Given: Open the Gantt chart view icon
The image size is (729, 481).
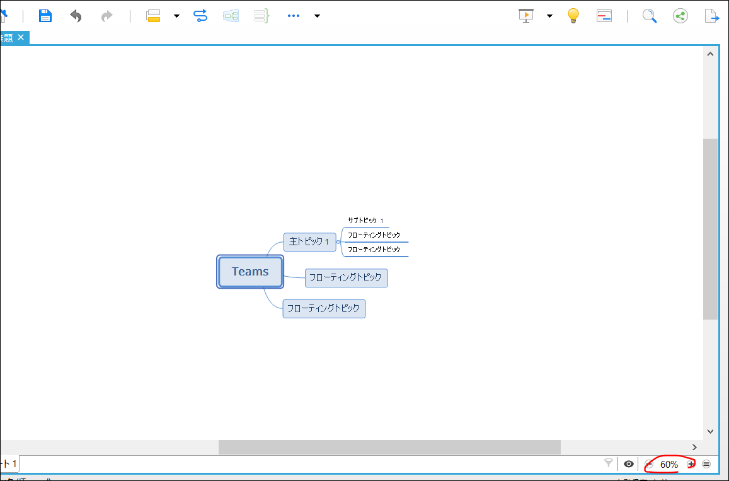Looking at the screenshot, I should (604, 16).
